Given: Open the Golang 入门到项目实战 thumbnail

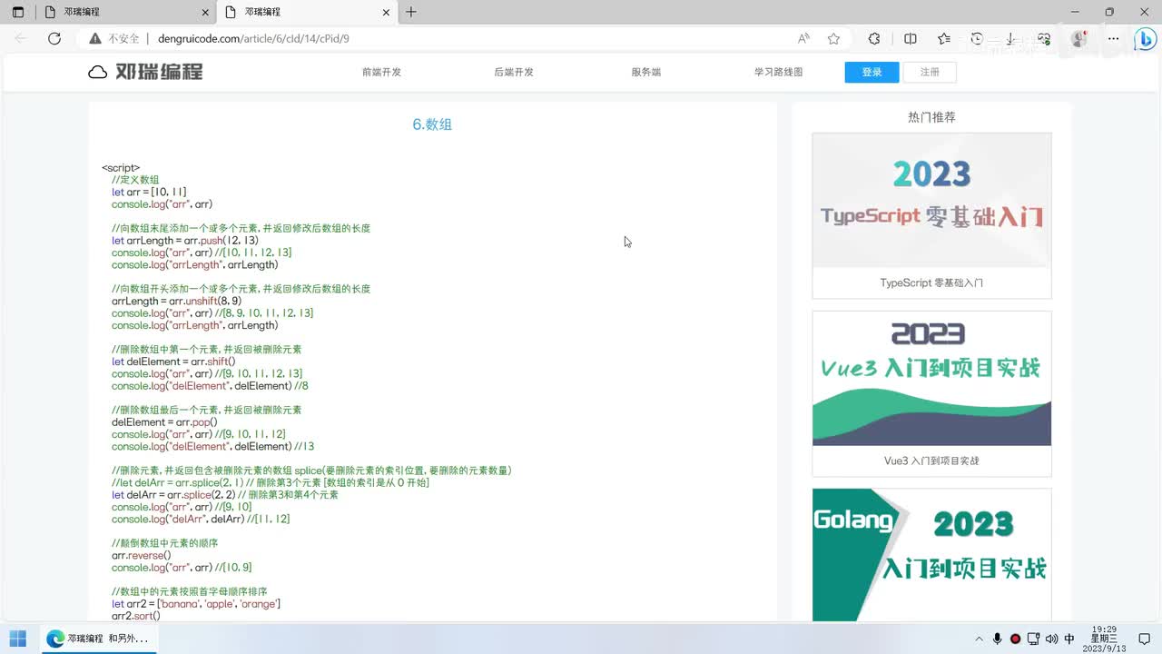Looking at the screenshot, I should click(x=931, y=554).
